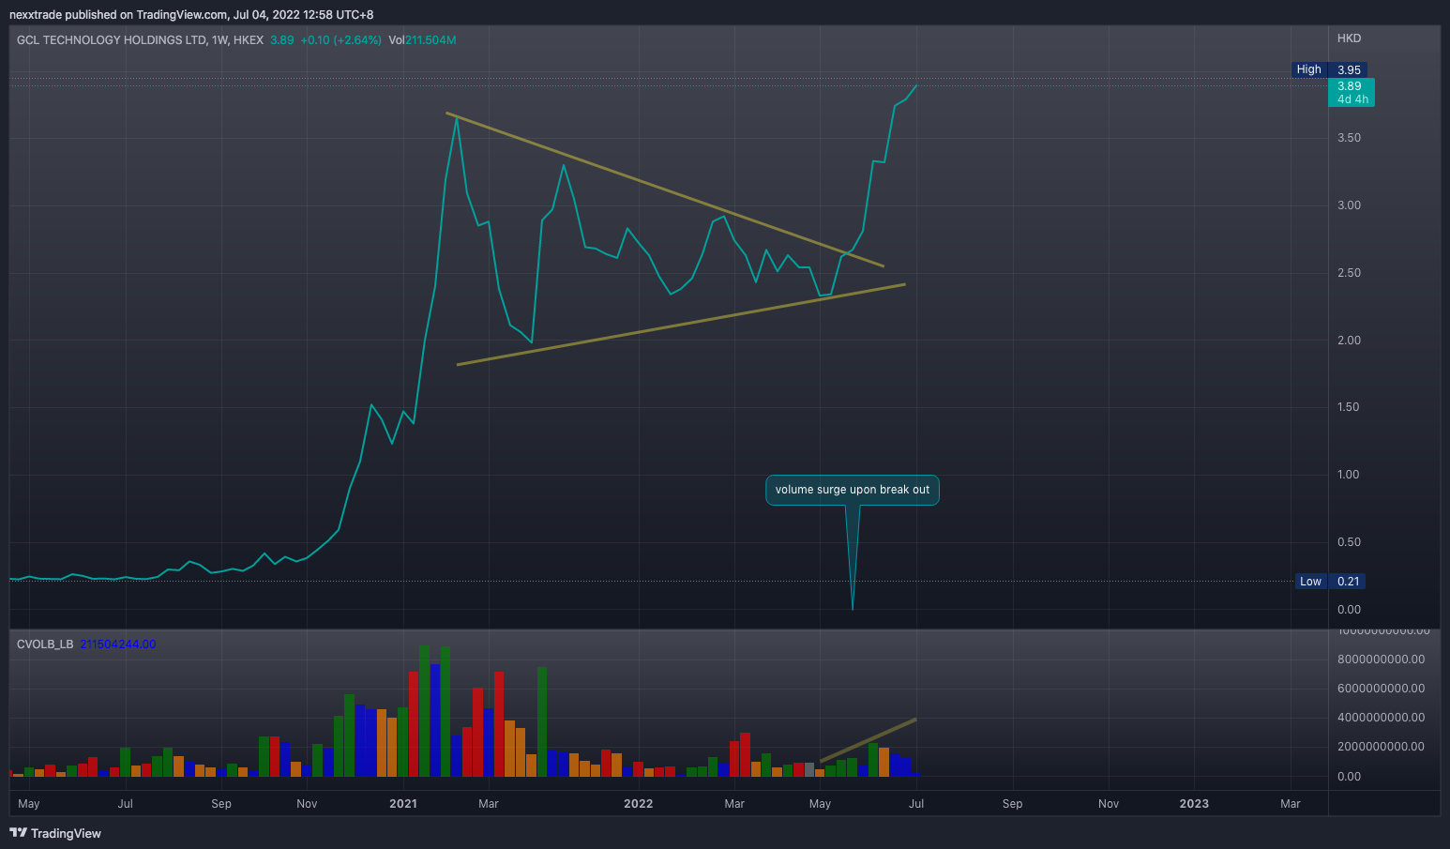
Task: Click the 8000000000.00 volume axis label
Action: 1381,659
